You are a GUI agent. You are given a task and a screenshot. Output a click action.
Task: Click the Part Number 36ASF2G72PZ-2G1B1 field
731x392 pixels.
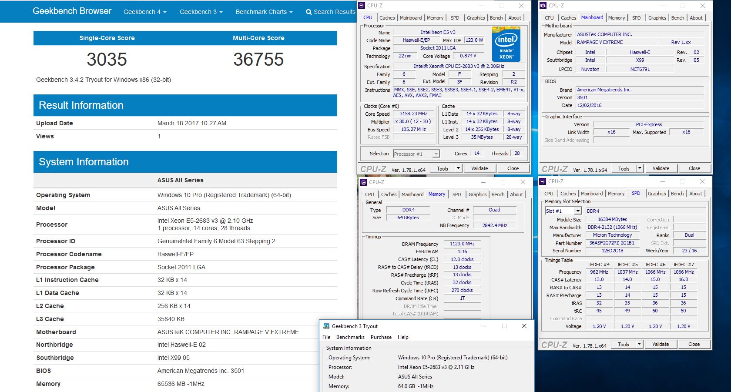[x=612, y=243]
